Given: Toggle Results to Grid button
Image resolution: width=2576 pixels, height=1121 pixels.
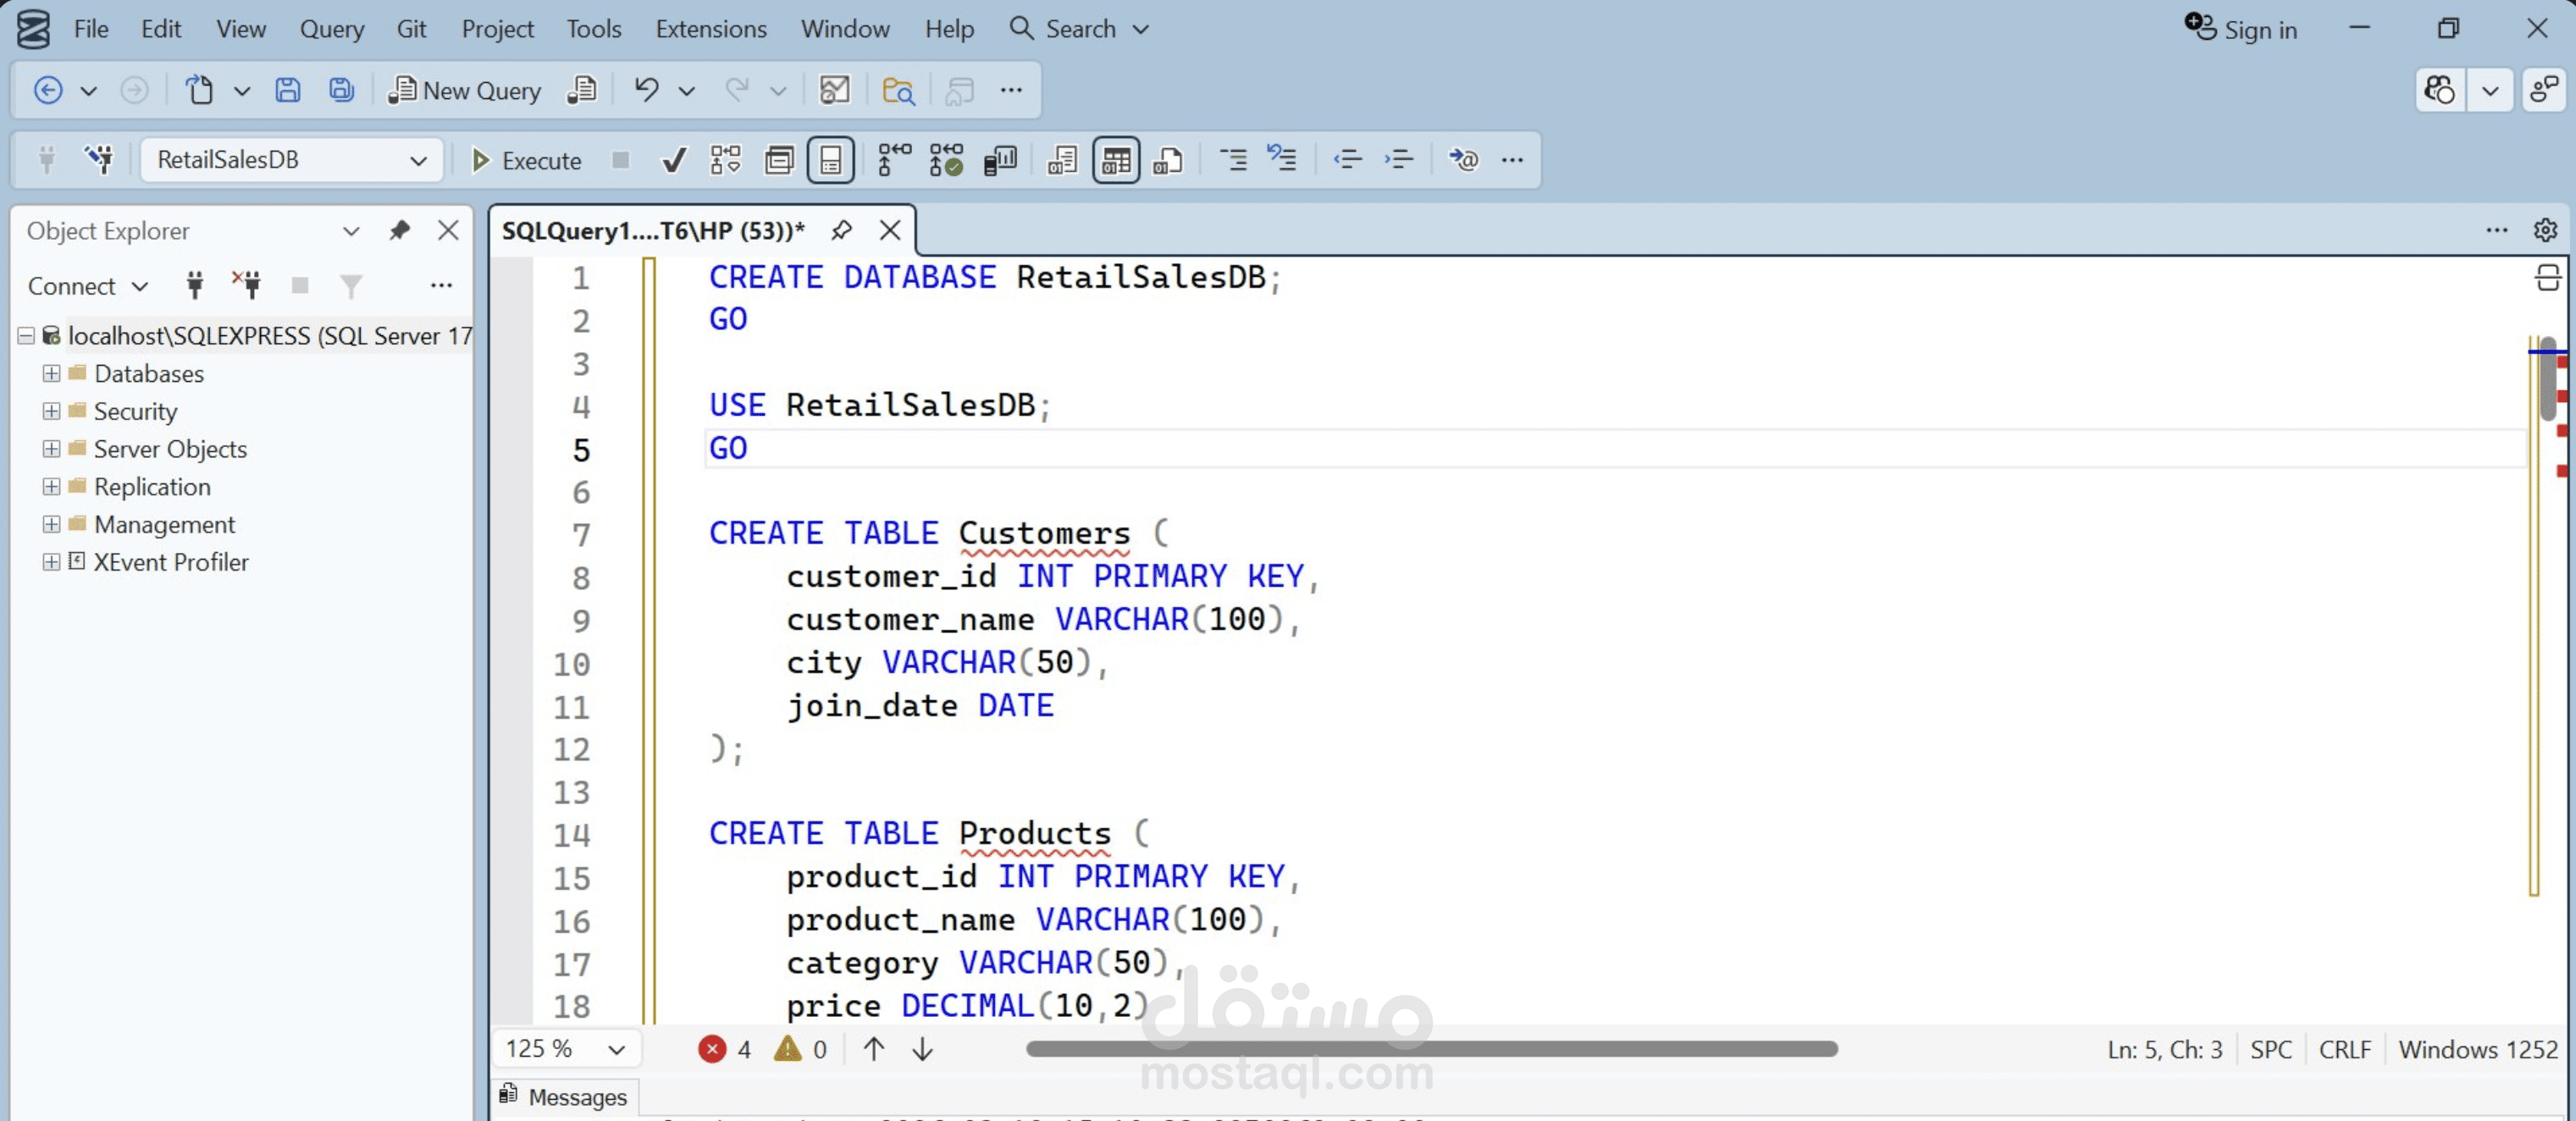Looking at the screenshot, I should [x=1116, y=160].
